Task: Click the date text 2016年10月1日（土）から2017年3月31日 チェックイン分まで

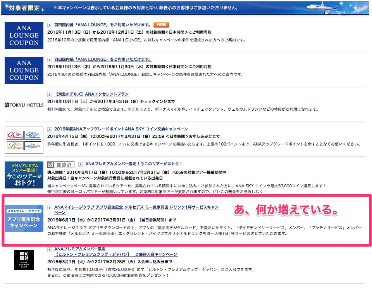Action: (x=111, y=101)
